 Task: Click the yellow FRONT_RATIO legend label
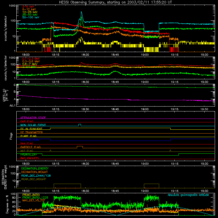click(x=31, y=195)
